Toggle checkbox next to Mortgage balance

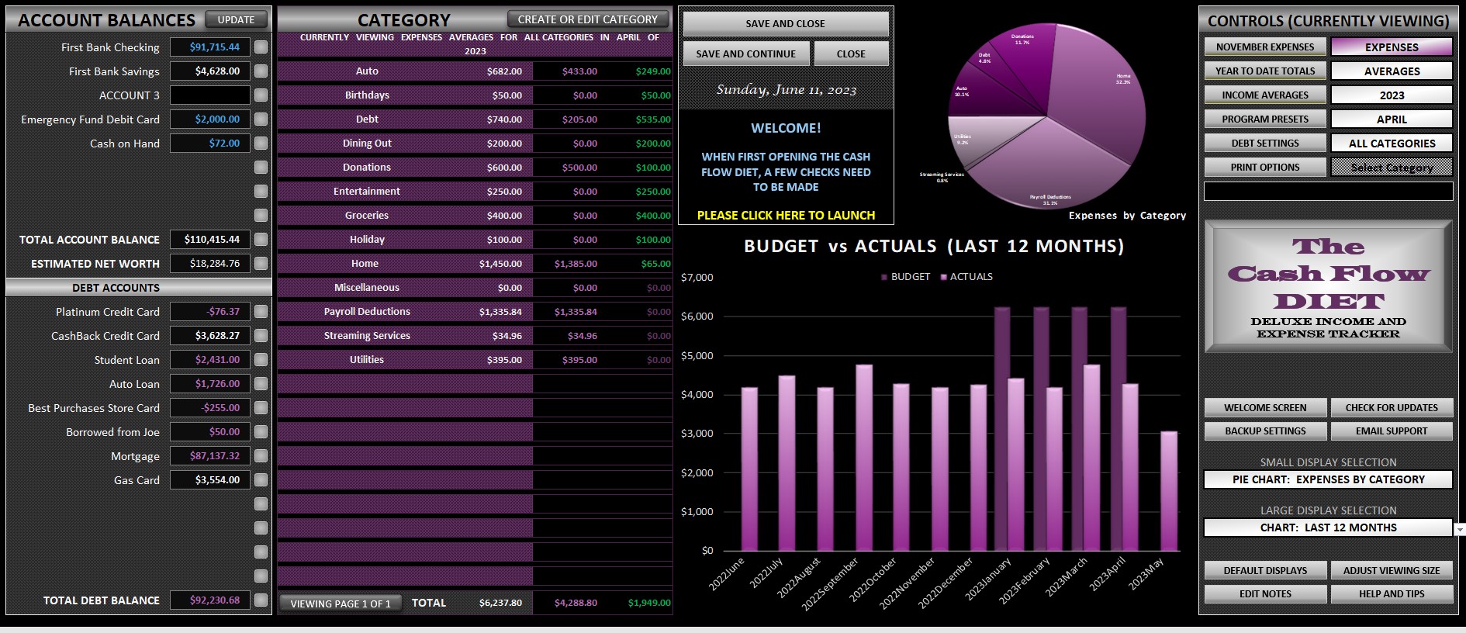[261, 456]
